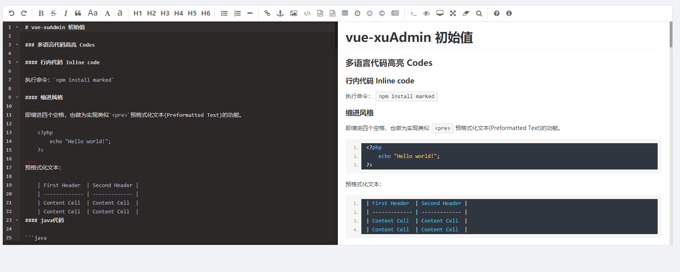Click the '#### 缩进风格' line in editor
The width and height of the screenshot is (680, 272).
[44, 97]
